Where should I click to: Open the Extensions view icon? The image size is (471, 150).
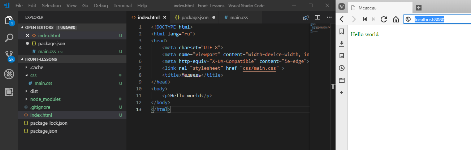pyautogui.click(x=9, y=92)
